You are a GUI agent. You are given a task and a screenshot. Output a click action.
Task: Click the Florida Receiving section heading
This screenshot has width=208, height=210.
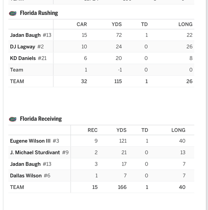click(41, 119)
